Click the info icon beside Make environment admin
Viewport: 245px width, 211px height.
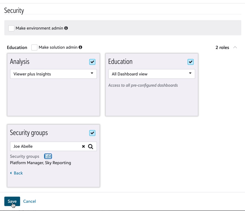[x=66, y=28]
